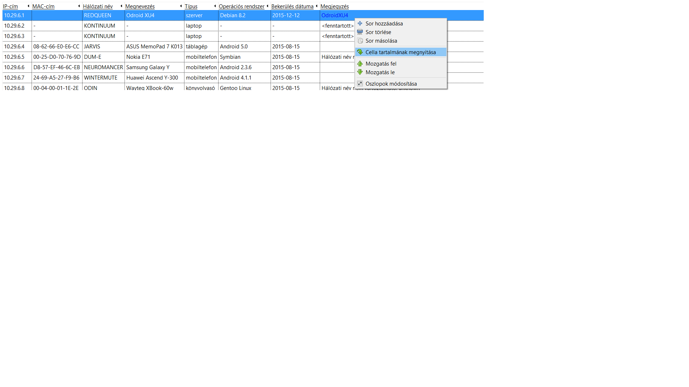
Task: Sort by Megjegyzés column header
Action: tap(334, 6)
